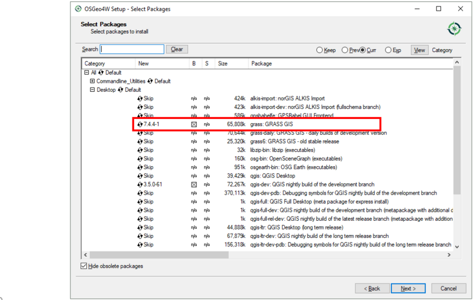The width and height of the screenshot is (473, 300).
Task: Click inside the Search text field
Action: tap(132, 50)
